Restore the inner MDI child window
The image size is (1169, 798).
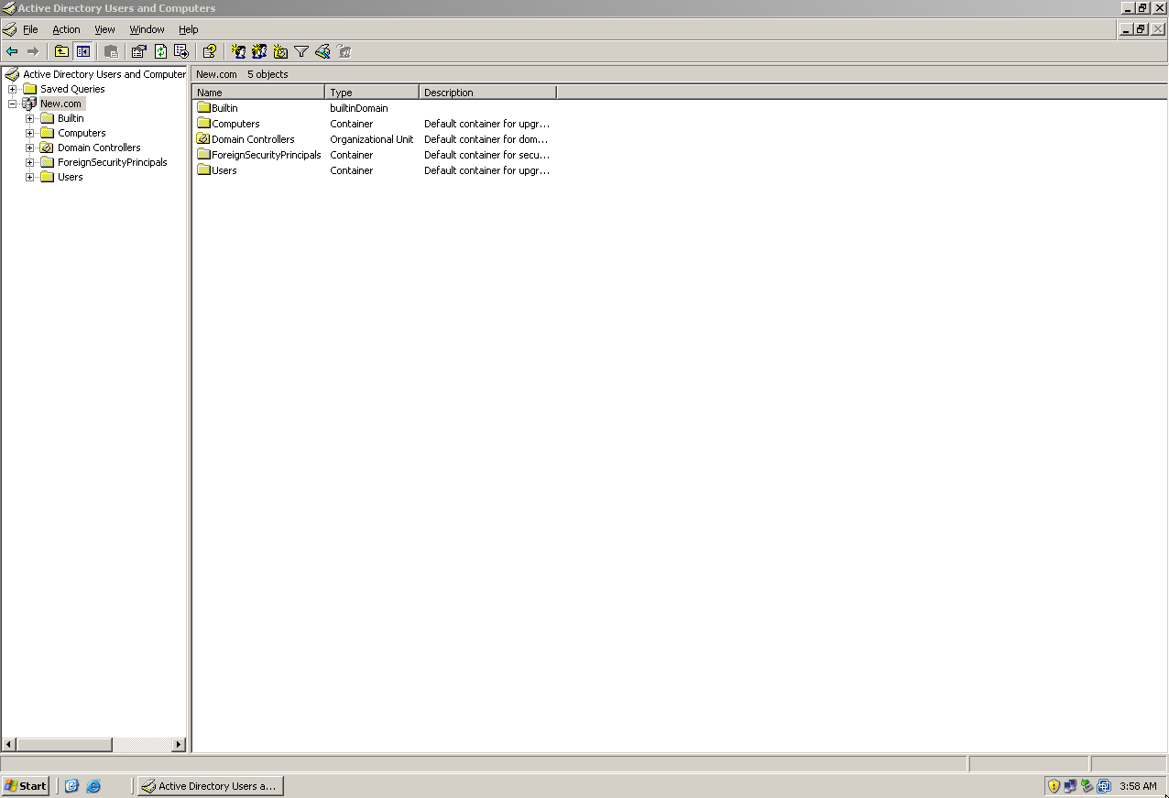1141,29
